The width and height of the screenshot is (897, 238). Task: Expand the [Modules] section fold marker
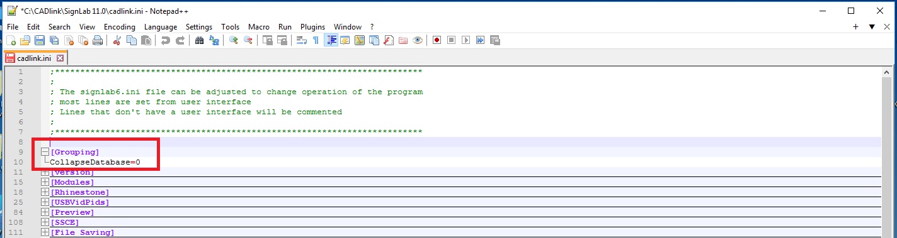coord(45,182)
